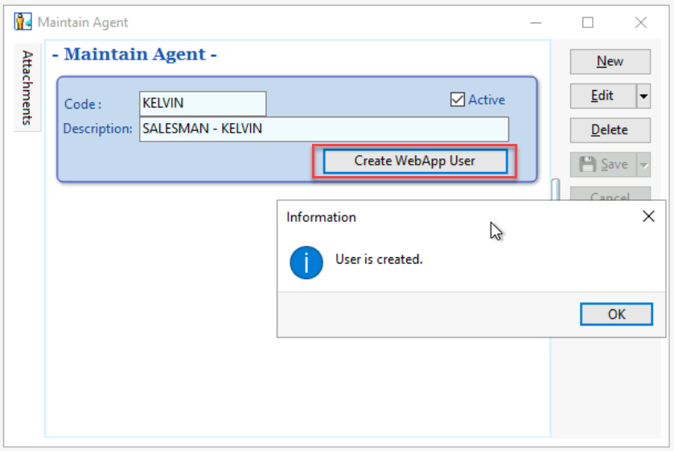The width and height of the screenshot is (674, 451).
Task: Click the Delete button
Action: (610, 129)
